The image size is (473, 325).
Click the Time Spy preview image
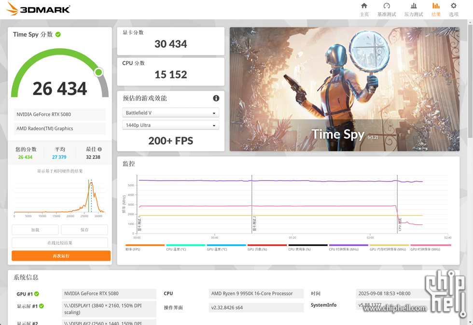(x=345, y=89)
